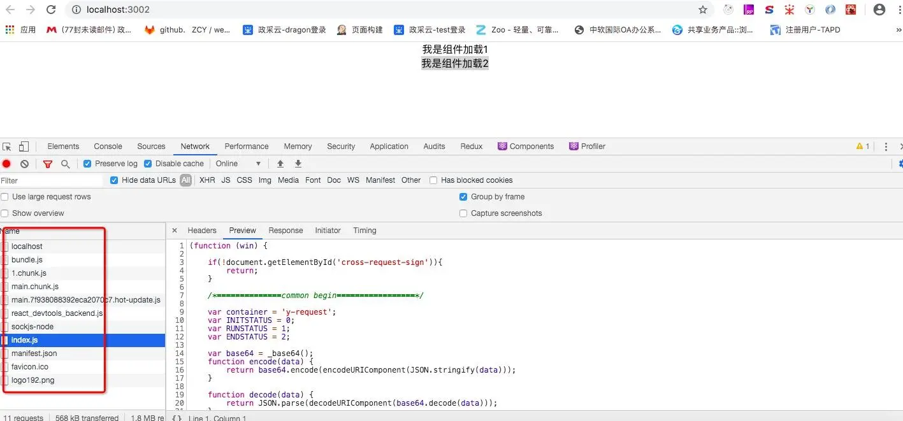This screenshot has width=903, height=421.
Task: Select the manifest.json request row
Action: (x=83, y=353)
